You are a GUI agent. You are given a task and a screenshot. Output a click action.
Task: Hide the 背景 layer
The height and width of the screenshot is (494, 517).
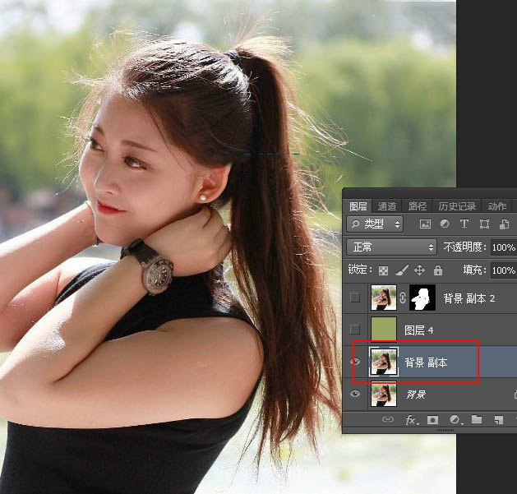coord(355,395)
